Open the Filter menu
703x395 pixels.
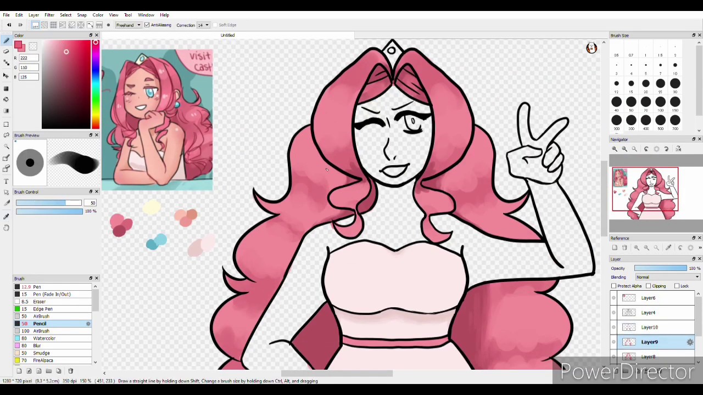coord(49,15)
